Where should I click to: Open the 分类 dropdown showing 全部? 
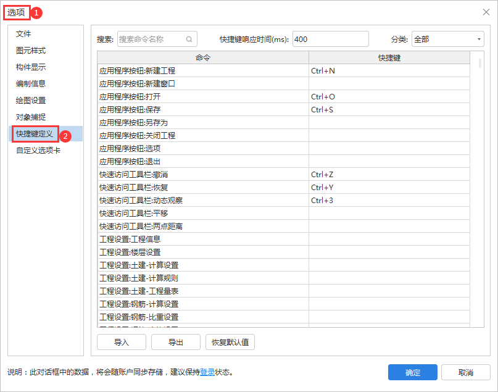point(448,39)
